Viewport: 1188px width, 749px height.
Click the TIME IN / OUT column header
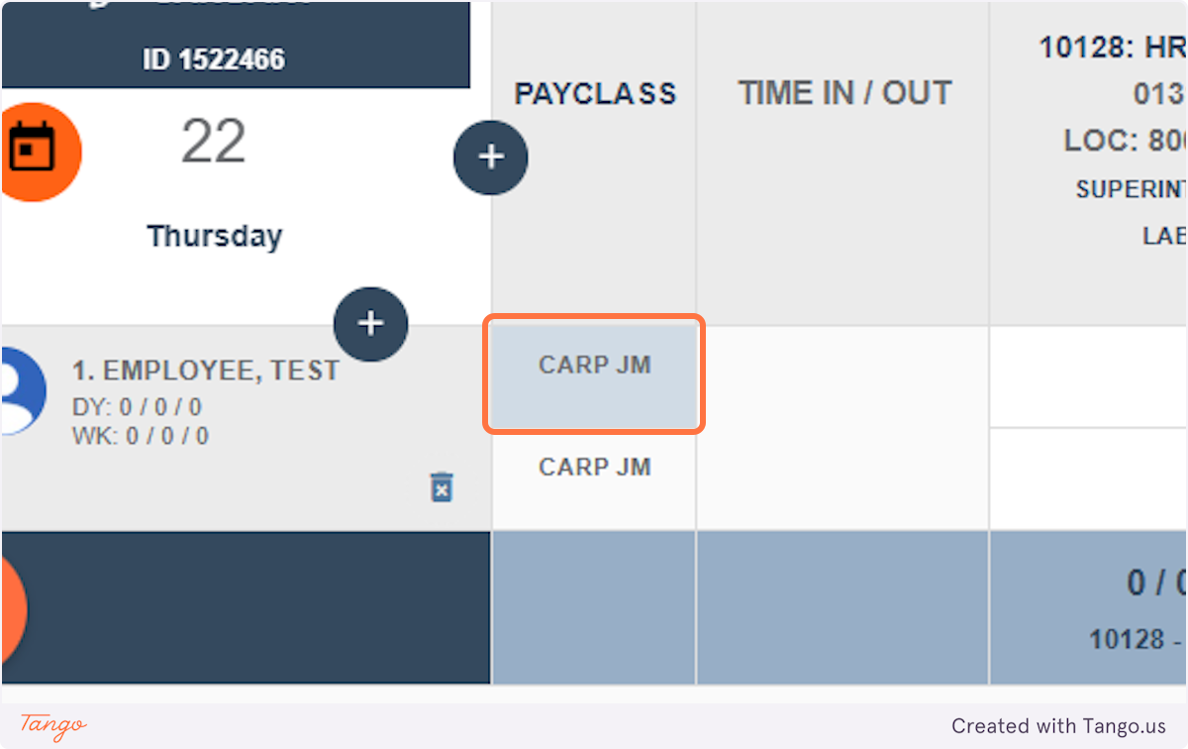843,94
